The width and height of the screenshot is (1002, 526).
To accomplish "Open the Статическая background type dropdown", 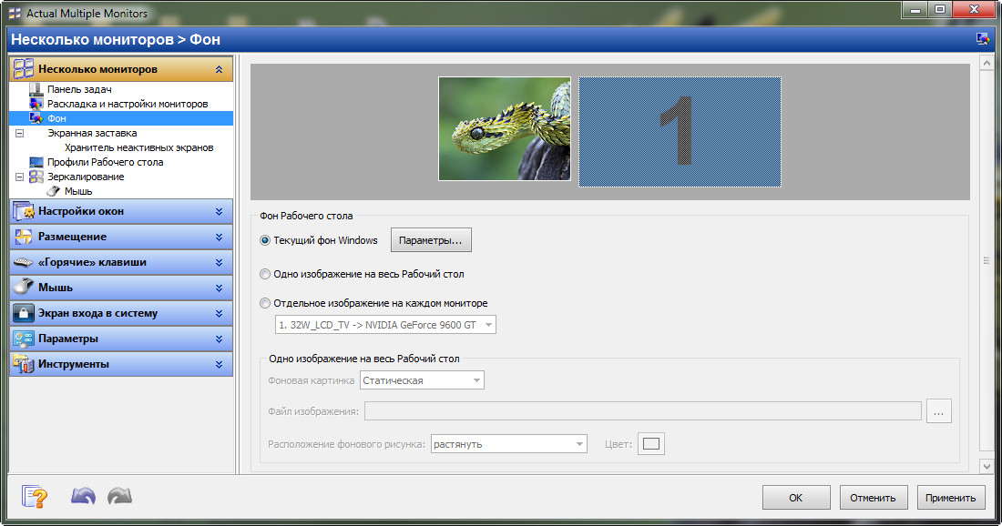I will [422, 380].
